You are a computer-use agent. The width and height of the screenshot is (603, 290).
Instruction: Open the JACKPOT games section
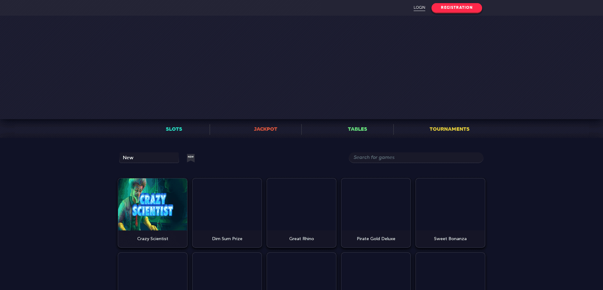(x=265, y=129)
